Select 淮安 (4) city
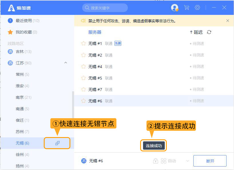 pyautogui.click(x=22, y=86)
